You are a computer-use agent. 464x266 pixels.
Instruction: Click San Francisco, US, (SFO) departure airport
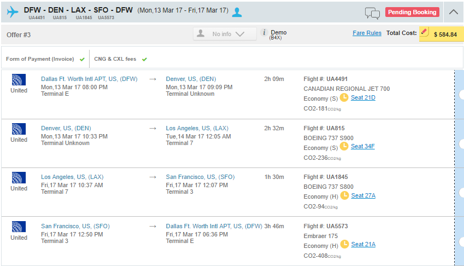(75, 226)
